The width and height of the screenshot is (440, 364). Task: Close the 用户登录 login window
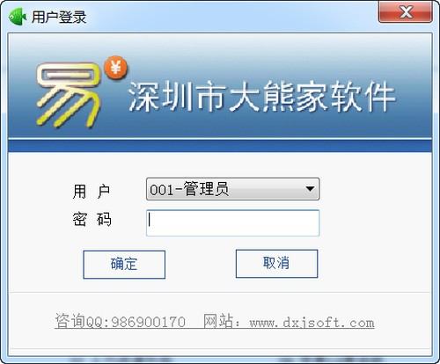click(x=405, y=11)
